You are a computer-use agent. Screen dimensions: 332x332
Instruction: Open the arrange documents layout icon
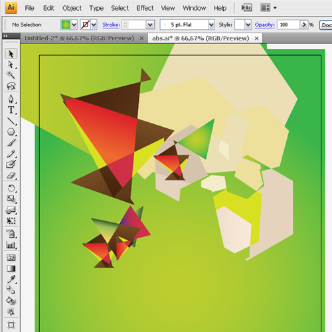[x=266, y=8]
